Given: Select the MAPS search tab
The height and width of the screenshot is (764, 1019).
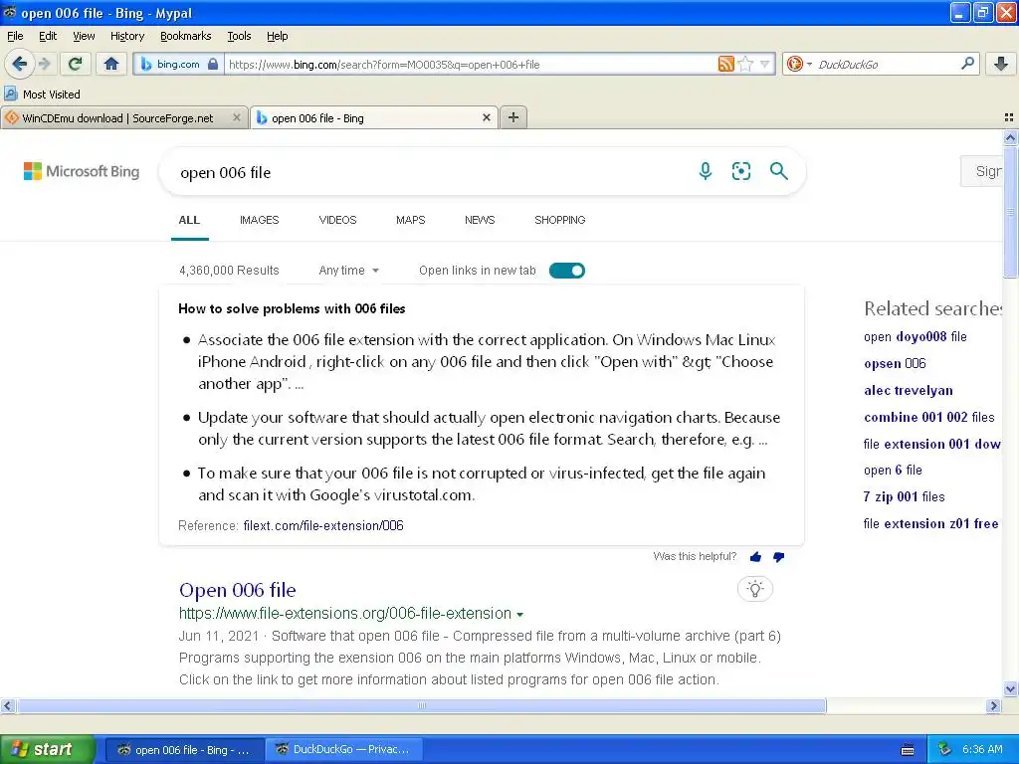Looking at the screenshot, I should (x=410, y=220).
